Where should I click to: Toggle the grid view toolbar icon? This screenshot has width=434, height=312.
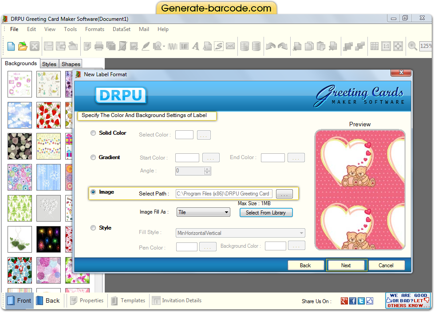click(x=374, y=46)
